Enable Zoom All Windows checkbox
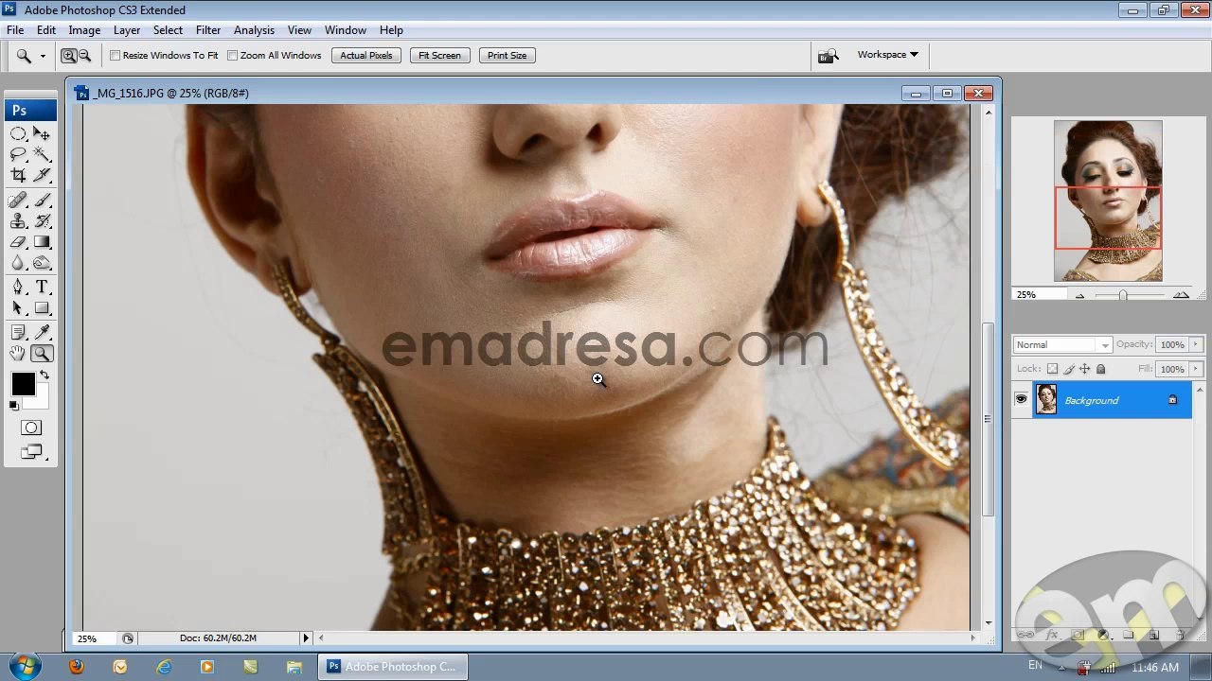This screenshot has width=1212, height=681. coord(232,56)
